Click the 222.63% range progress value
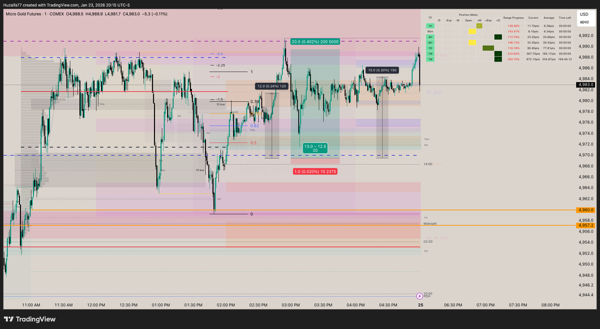600x329 pixels. click(513, 53)
